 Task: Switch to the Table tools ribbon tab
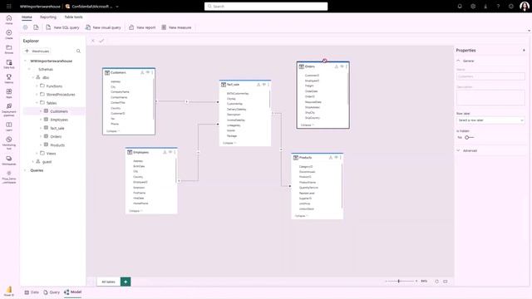pyautogui.click(x=74, y=17)
